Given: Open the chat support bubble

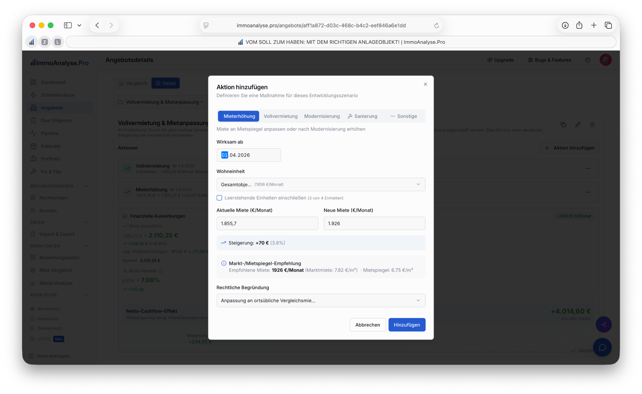Looking at the screenshot, I should click(602, 348).
